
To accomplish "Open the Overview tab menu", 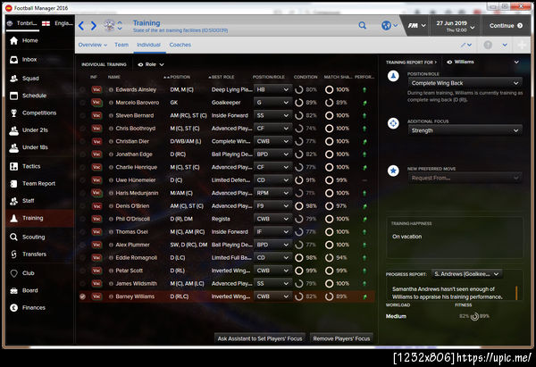I will (93, 45).
